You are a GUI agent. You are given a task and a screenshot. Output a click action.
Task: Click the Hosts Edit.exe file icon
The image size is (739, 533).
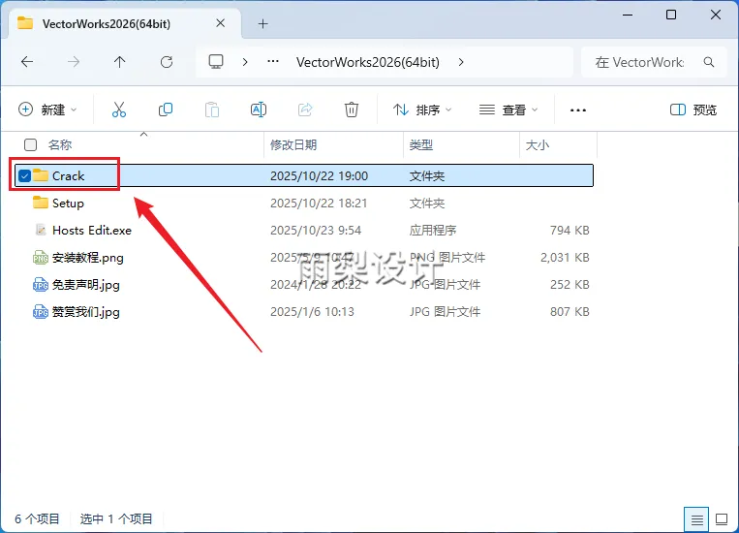coord(41,230)
